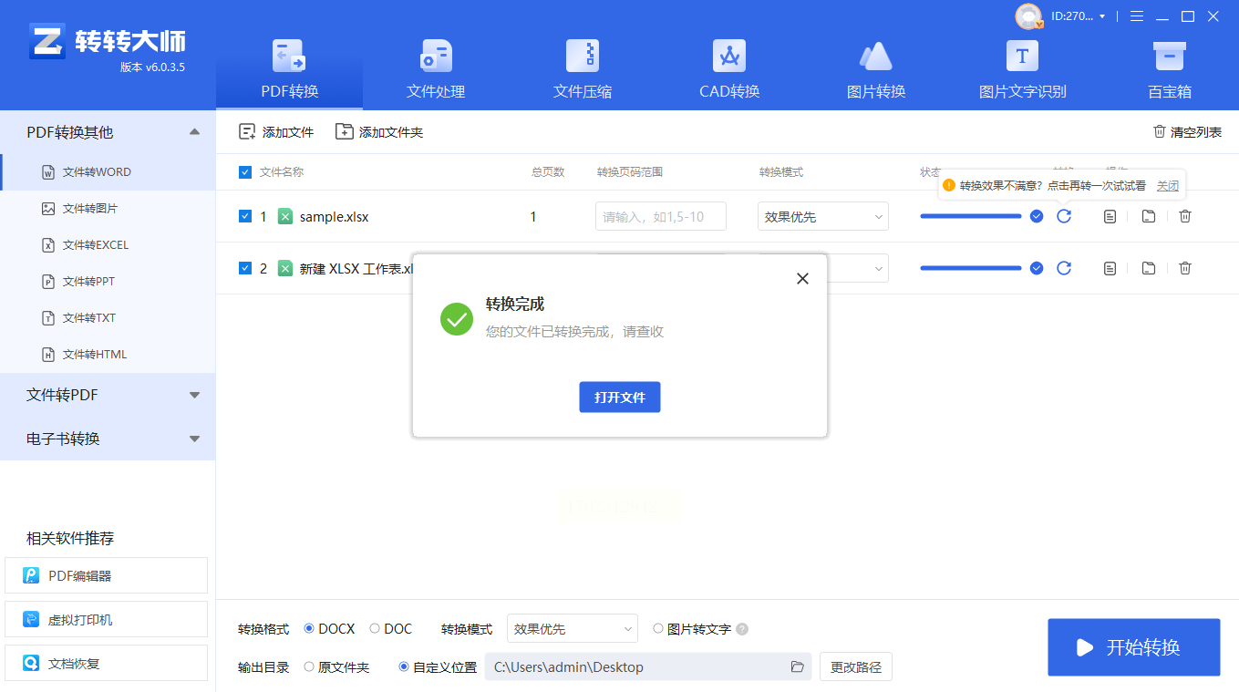Open converted document icon for second file row
Screen dimensions: 1239x692
coord(1110,268)
